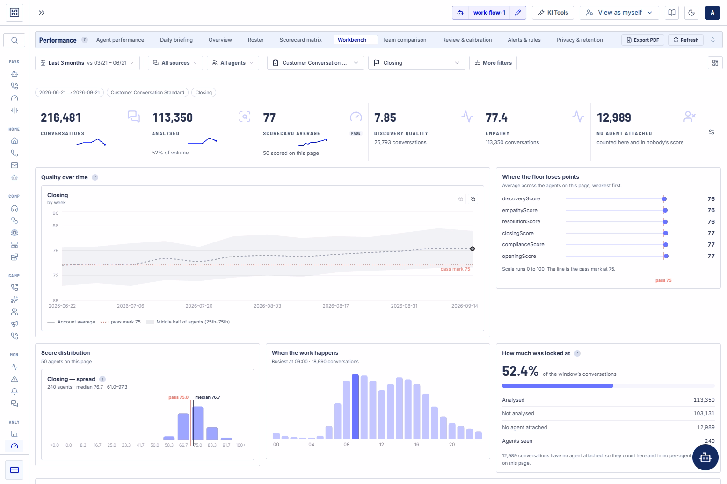The height and width of the screenshot is (484, 727).
Task: Click the discoveryScore slider dot
Action: tap(664, 199)
